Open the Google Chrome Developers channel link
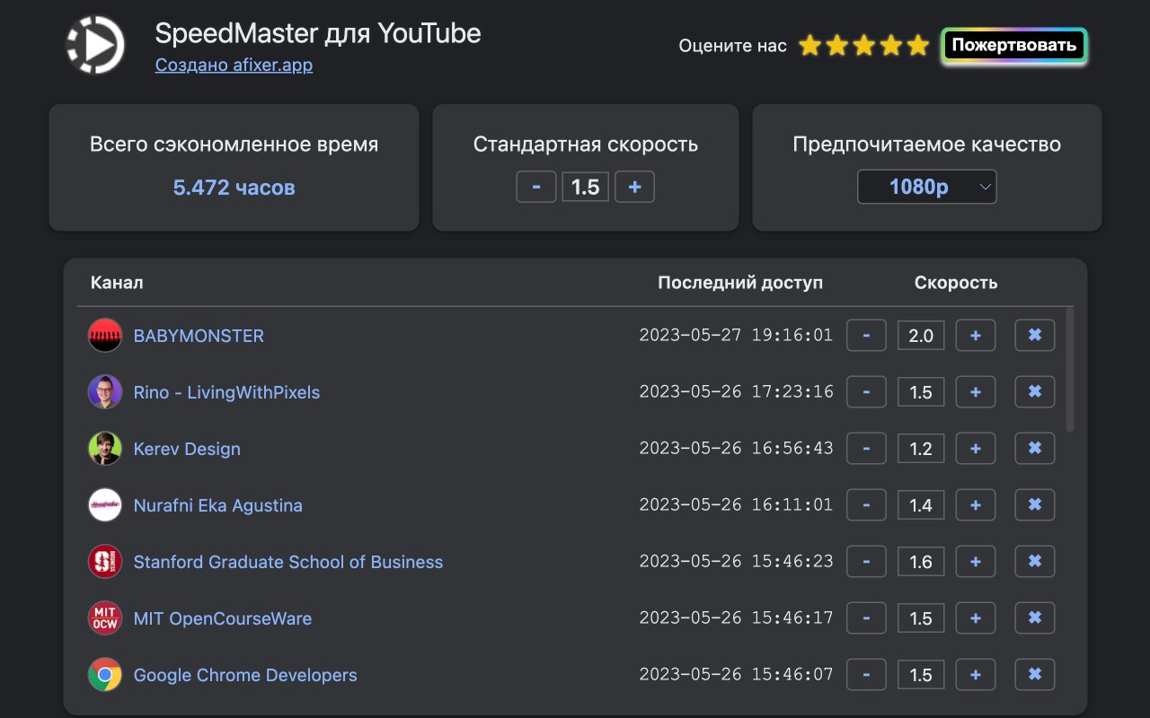 [245, 675]
